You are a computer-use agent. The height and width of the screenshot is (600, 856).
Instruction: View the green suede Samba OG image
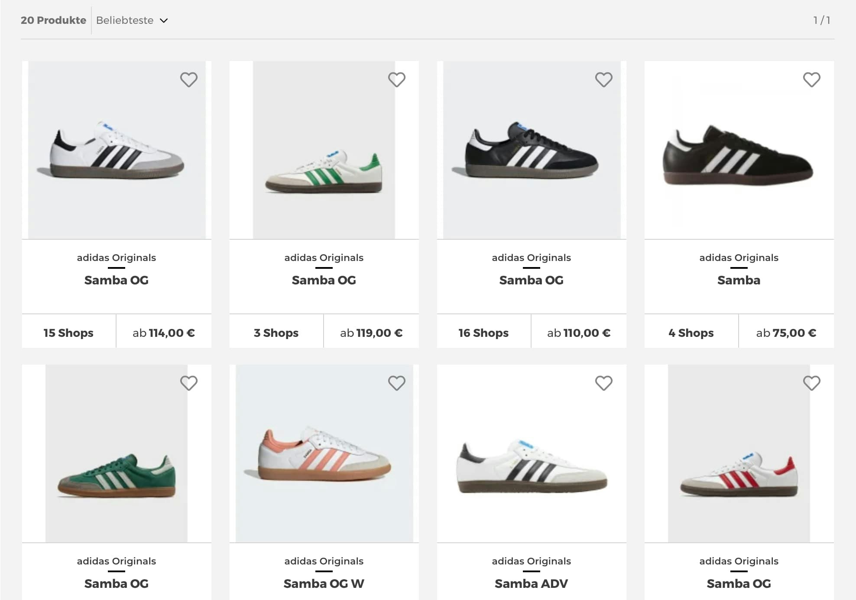click(117, 453)
